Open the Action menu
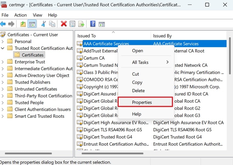Screen dimensions: 233x165 (21, 15)
